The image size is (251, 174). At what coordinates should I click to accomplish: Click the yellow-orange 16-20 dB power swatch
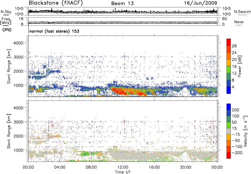229,63
